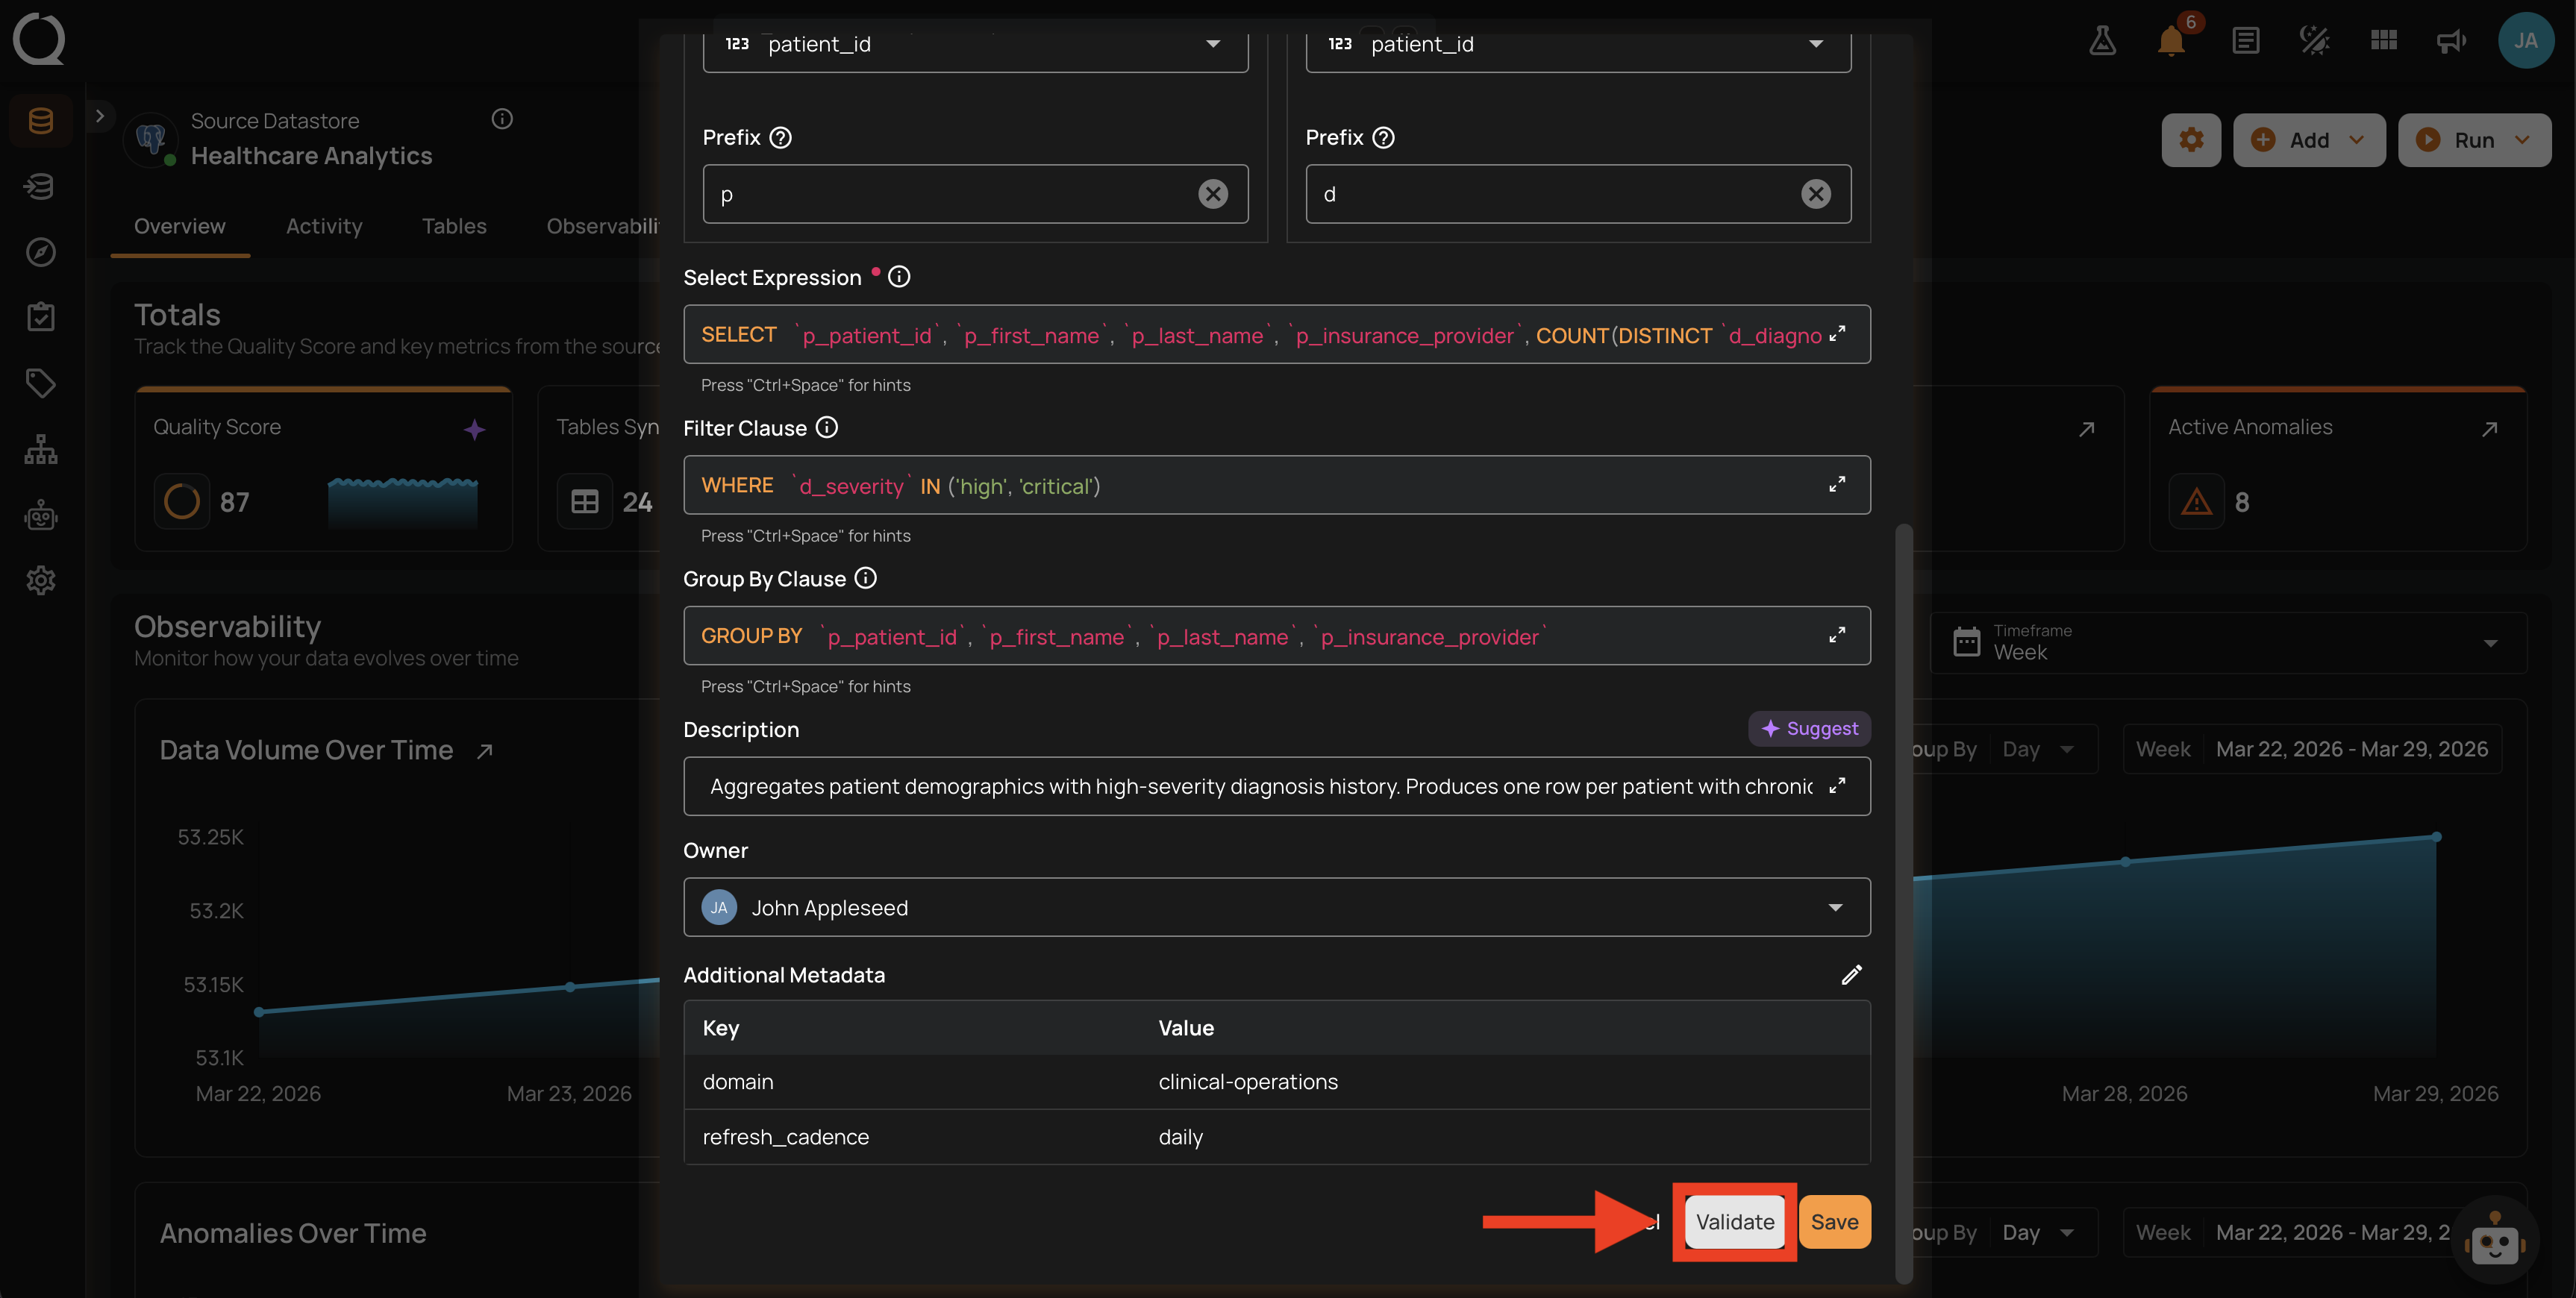Viewport: 2576px width, 1298px height.
Task: Switch to the Tables tab
Action: pos(454,226)
